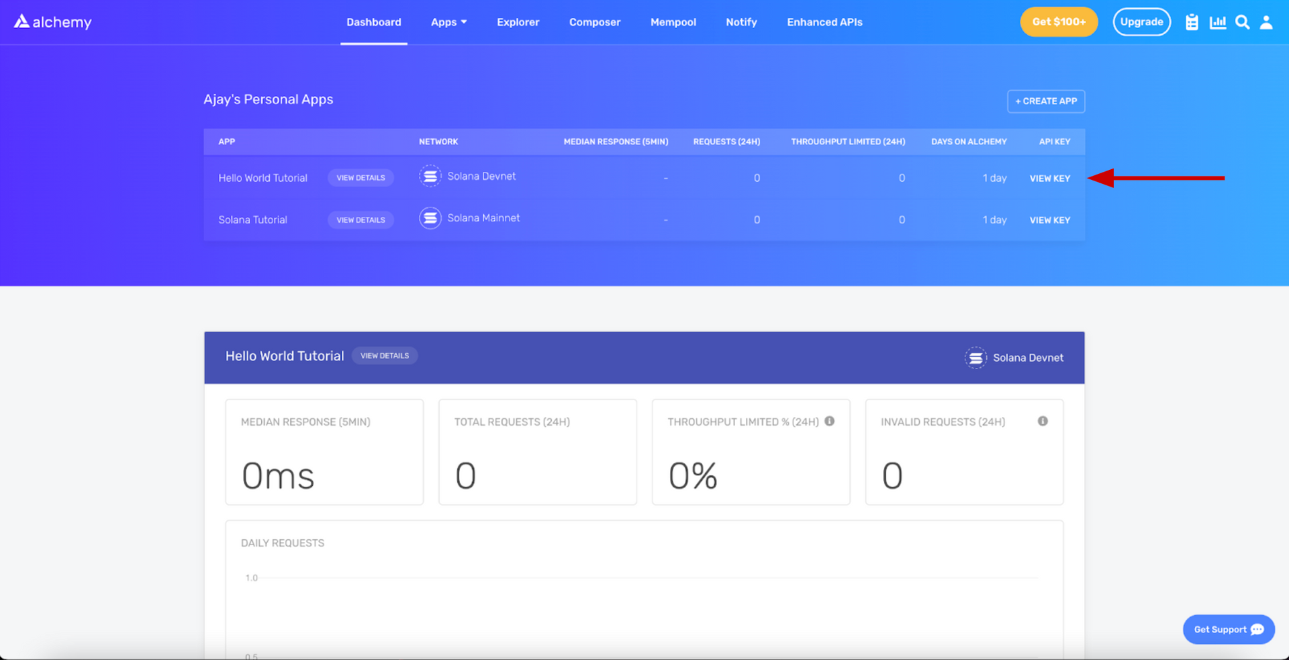Click the Get $100+ button
Screen dimensions: 1289x660
[x=1059, y=22]
